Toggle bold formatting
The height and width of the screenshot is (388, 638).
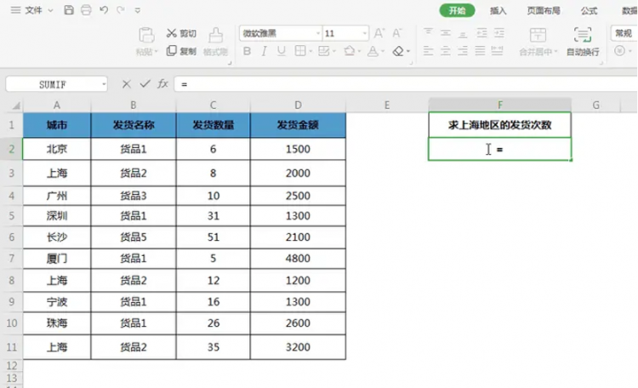point(247,51)
